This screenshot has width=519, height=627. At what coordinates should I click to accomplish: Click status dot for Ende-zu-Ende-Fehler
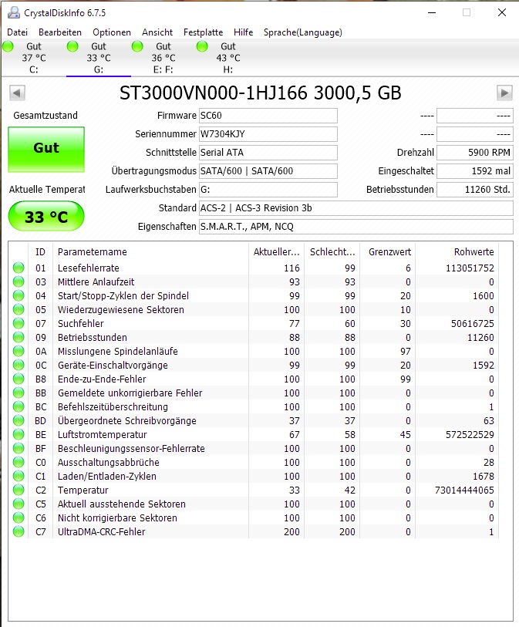[19, 379]
